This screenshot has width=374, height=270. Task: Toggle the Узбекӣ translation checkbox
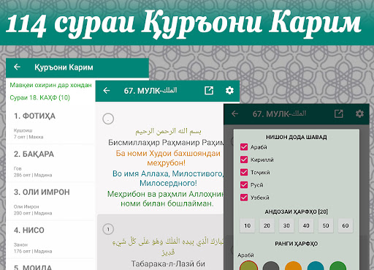(x=244, y=198)
